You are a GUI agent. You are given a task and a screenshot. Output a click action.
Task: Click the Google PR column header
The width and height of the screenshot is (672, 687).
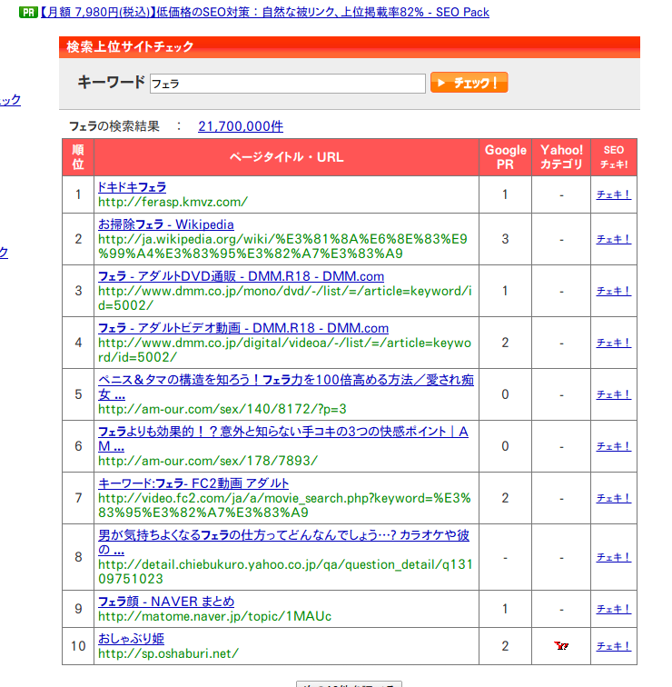(505, 157)
